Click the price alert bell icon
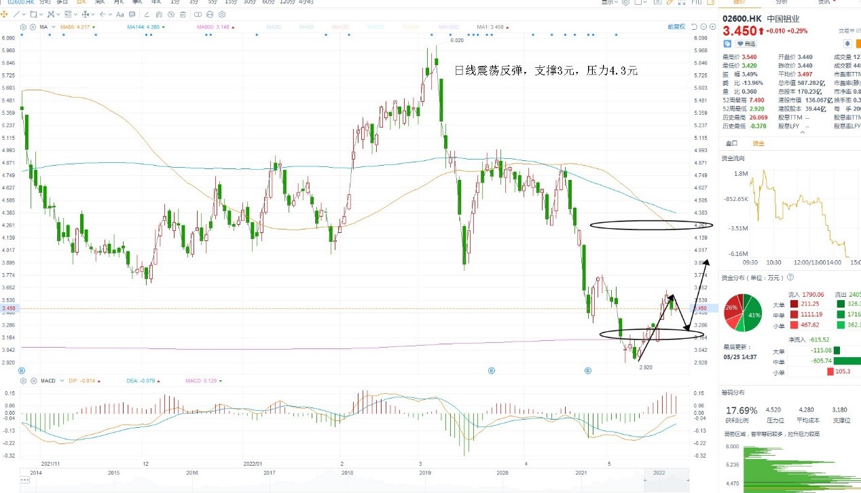This screenshot has width=861, height=493. click(847, 43)
